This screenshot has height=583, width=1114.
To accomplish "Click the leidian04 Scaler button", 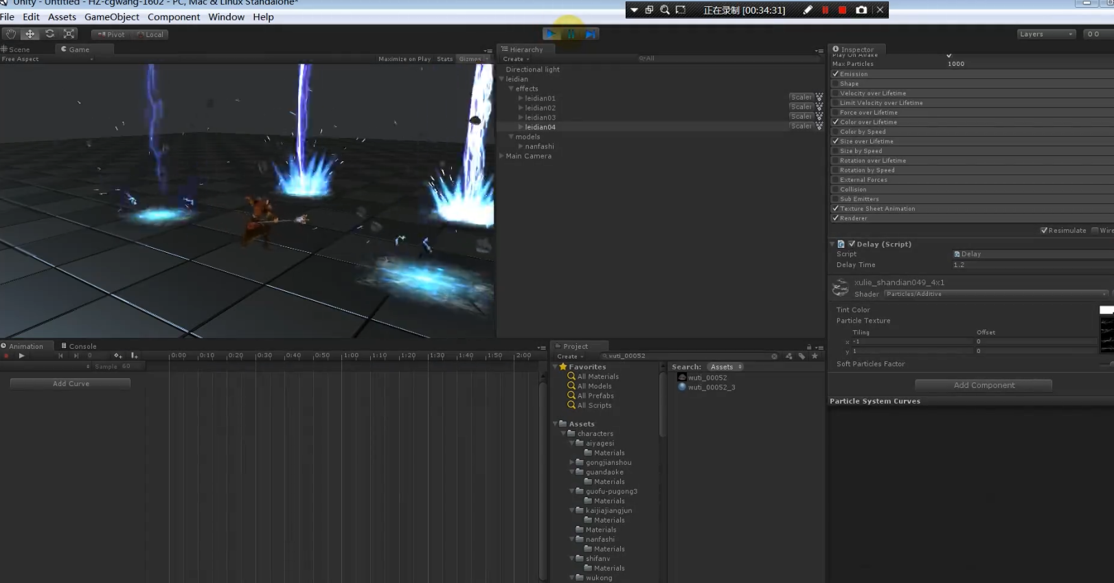I will pyautogui.click(x=801, y=126).
